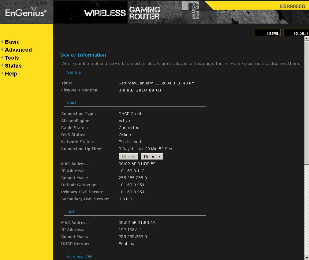Click the time value Saturday, January 31, 2004

click(x=156, y=83)
